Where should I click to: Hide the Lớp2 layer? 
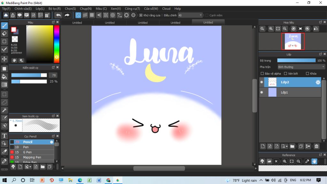(262, 82)
